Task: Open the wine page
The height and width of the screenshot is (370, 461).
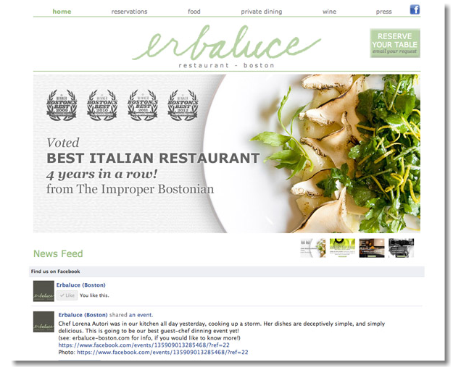Action: click(329, 12)
